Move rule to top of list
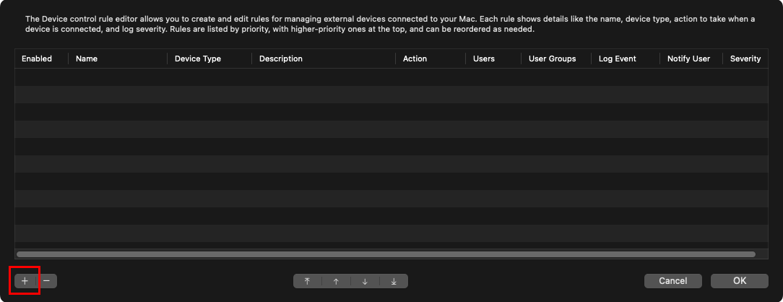Viewport: 783px width, 302px height. tap(308, 281)
